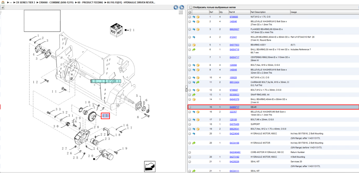Click the large return arrow below the diagram
This screenshot has width=359, height=173.
point(149,167)
